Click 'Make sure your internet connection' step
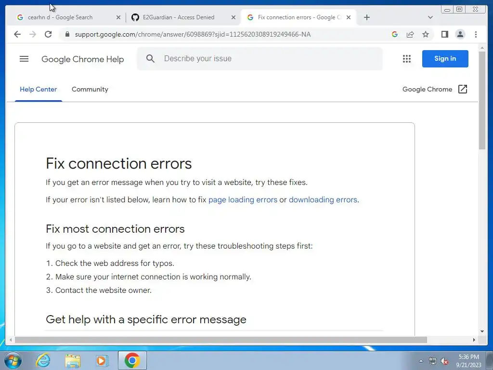 click(153, 277)
